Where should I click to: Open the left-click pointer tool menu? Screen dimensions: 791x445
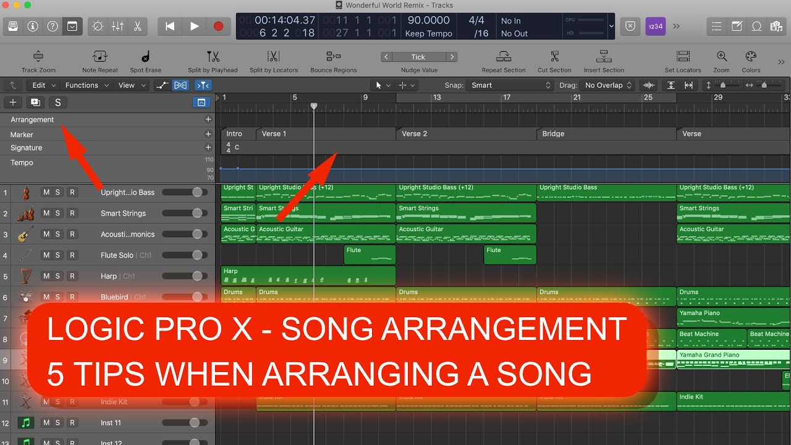tap(383, 85)
